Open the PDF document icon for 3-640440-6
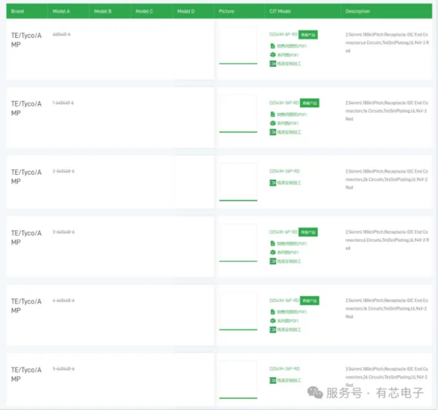Viewport: 438px width, 410px height. tap(272, 244)
